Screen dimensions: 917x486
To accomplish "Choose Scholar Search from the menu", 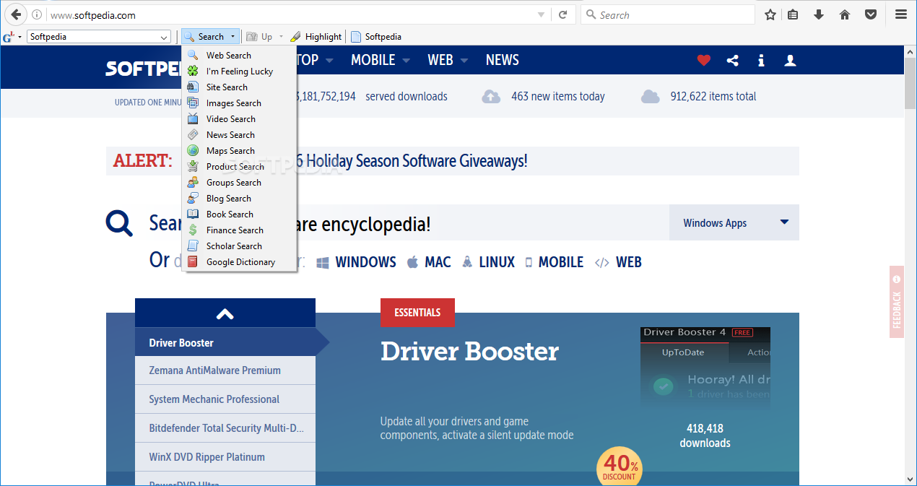I will 239,246.
